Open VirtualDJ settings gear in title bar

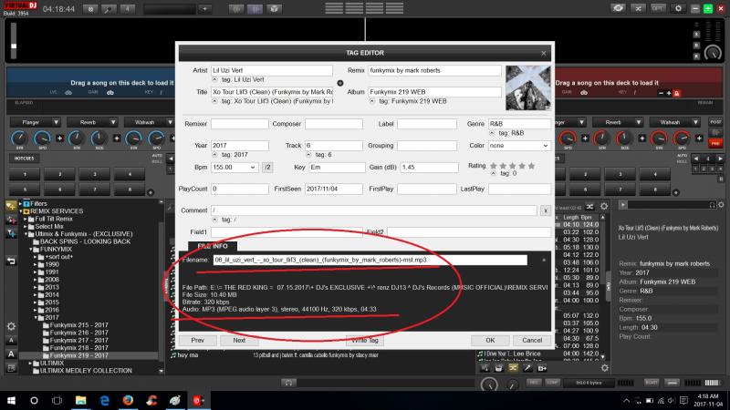pos(678,8)
